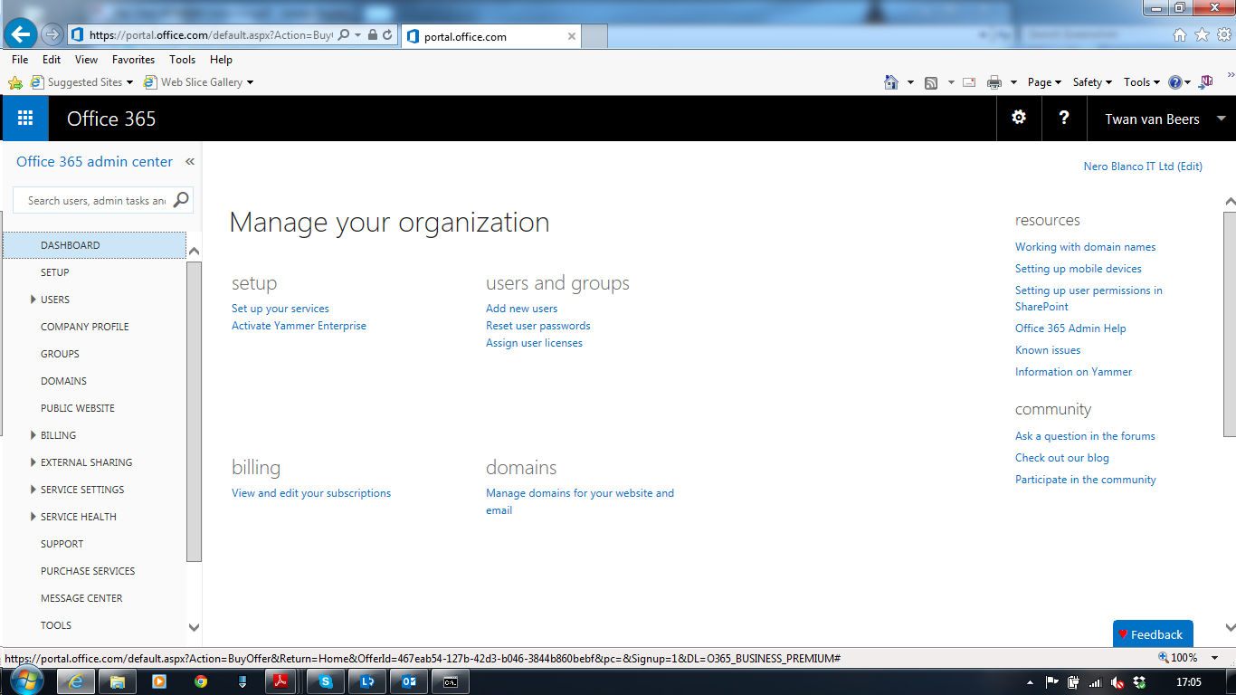Viewport: 1236px width, 695px height.
Task: Open Lync from the taskbar
Action: pyautogui.click(x=366, y=682)
